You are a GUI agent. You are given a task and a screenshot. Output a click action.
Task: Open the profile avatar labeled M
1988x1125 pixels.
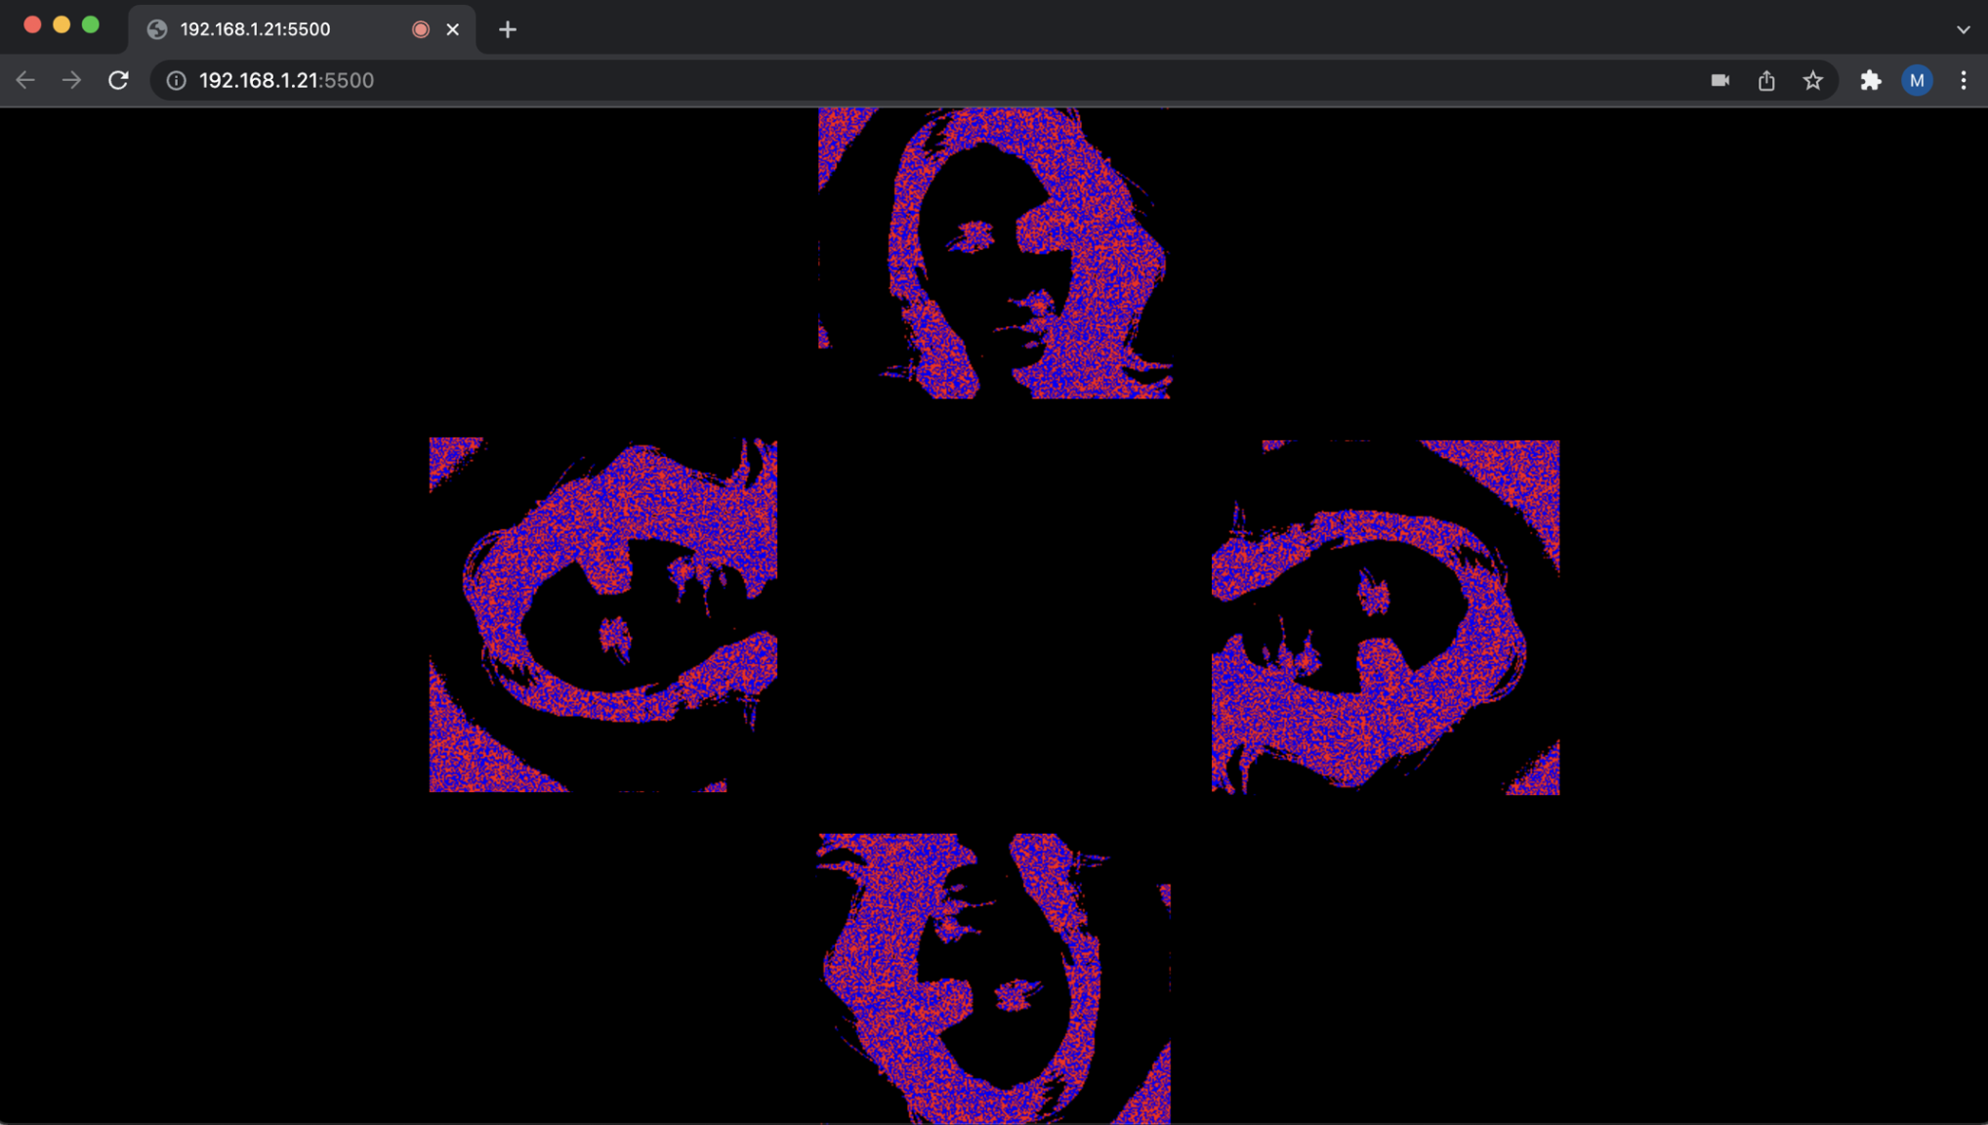tap(1917, 80)
